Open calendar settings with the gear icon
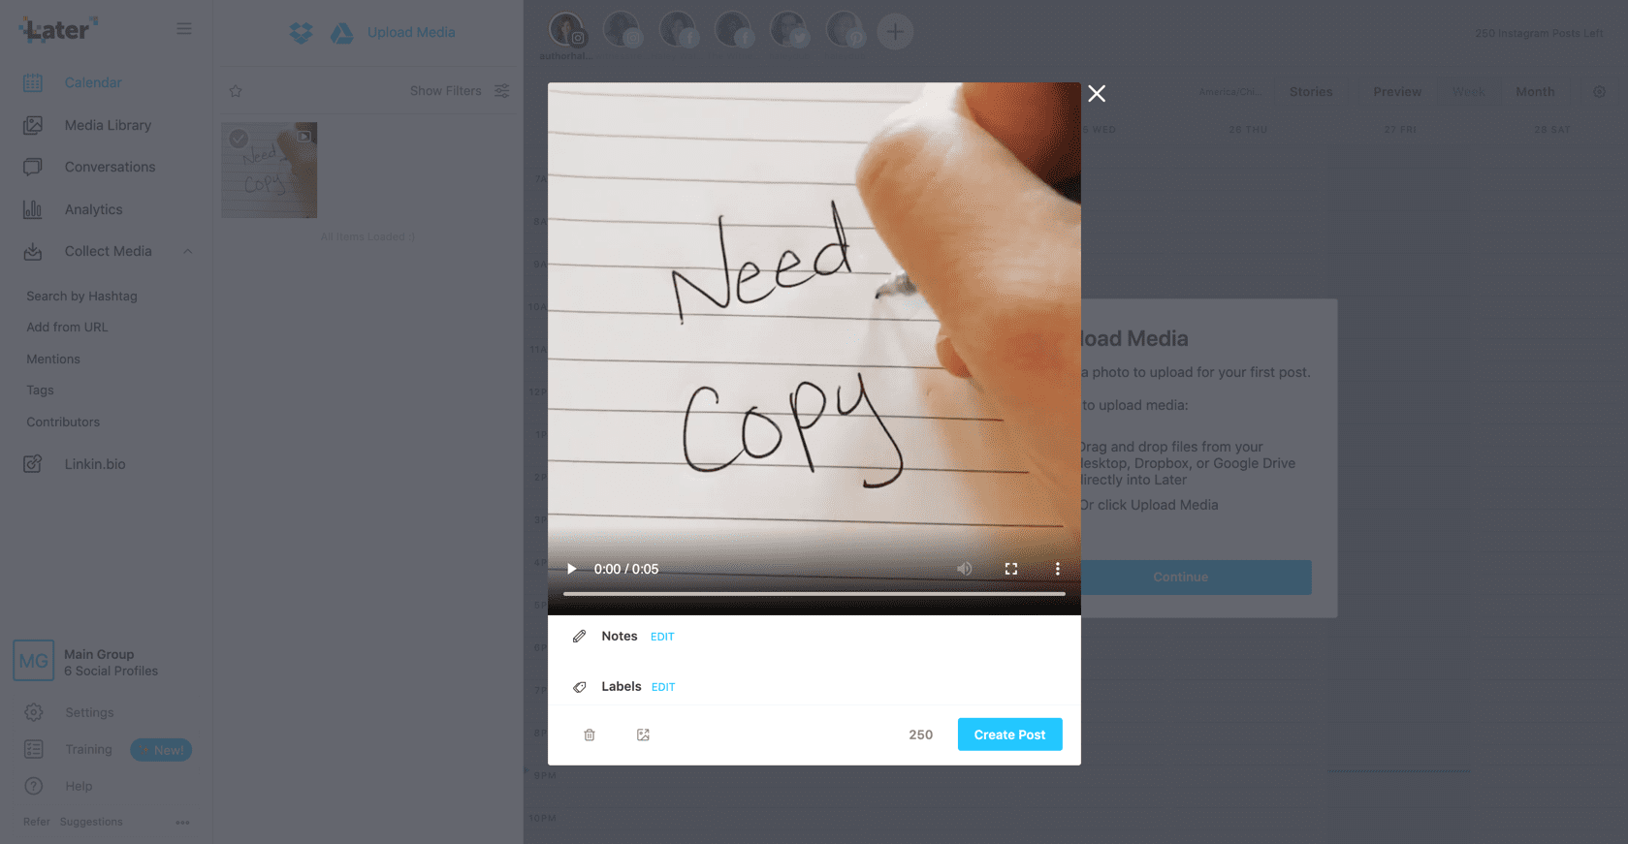 point(1599,92)
